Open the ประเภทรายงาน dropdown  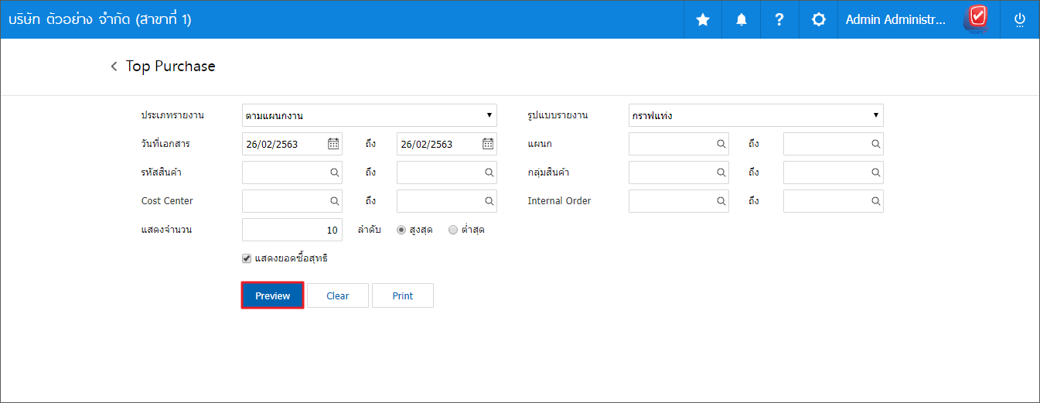click(370, 115)
